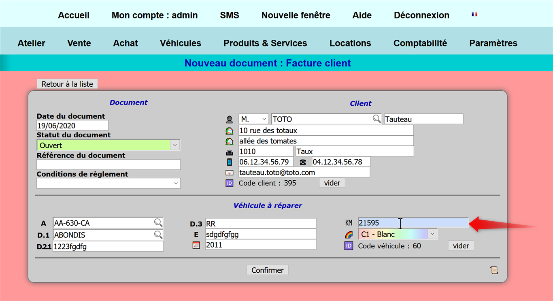This screenshot has width=553, height=301.
Task: Click the client search magnifier beside TOTO
Action: point(376,119)
